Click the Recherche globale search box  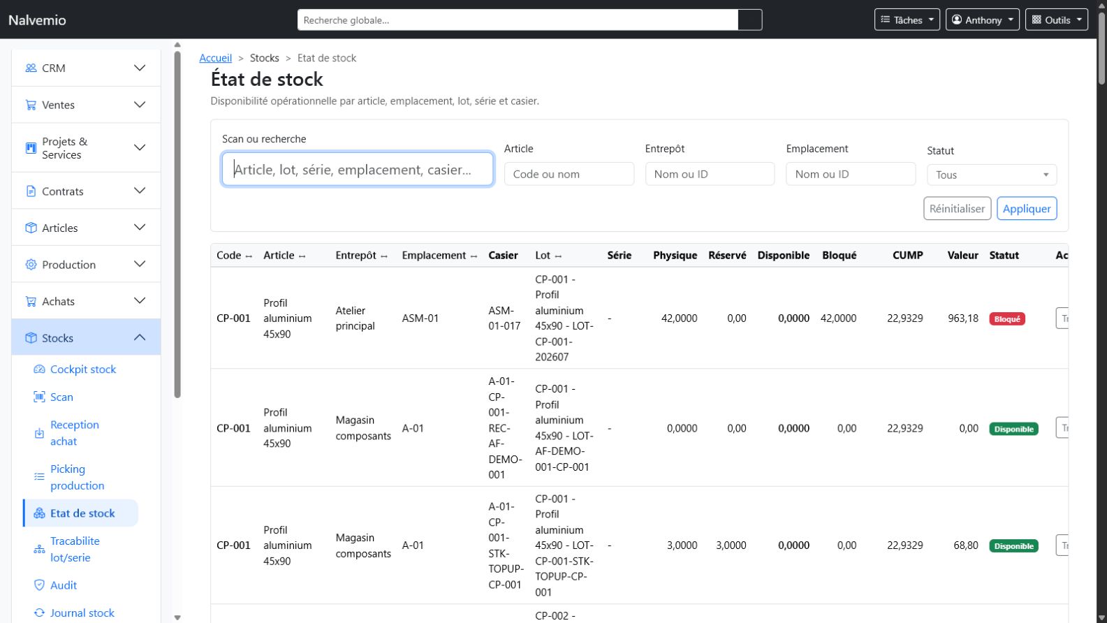[x=518, y=20]
